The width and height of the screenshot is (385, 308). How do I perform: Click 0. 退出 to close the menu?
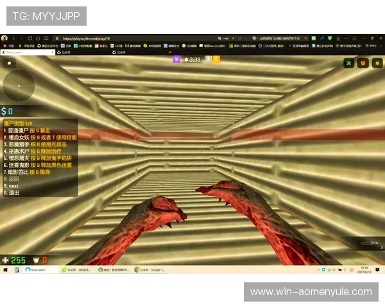pos(12,193)
